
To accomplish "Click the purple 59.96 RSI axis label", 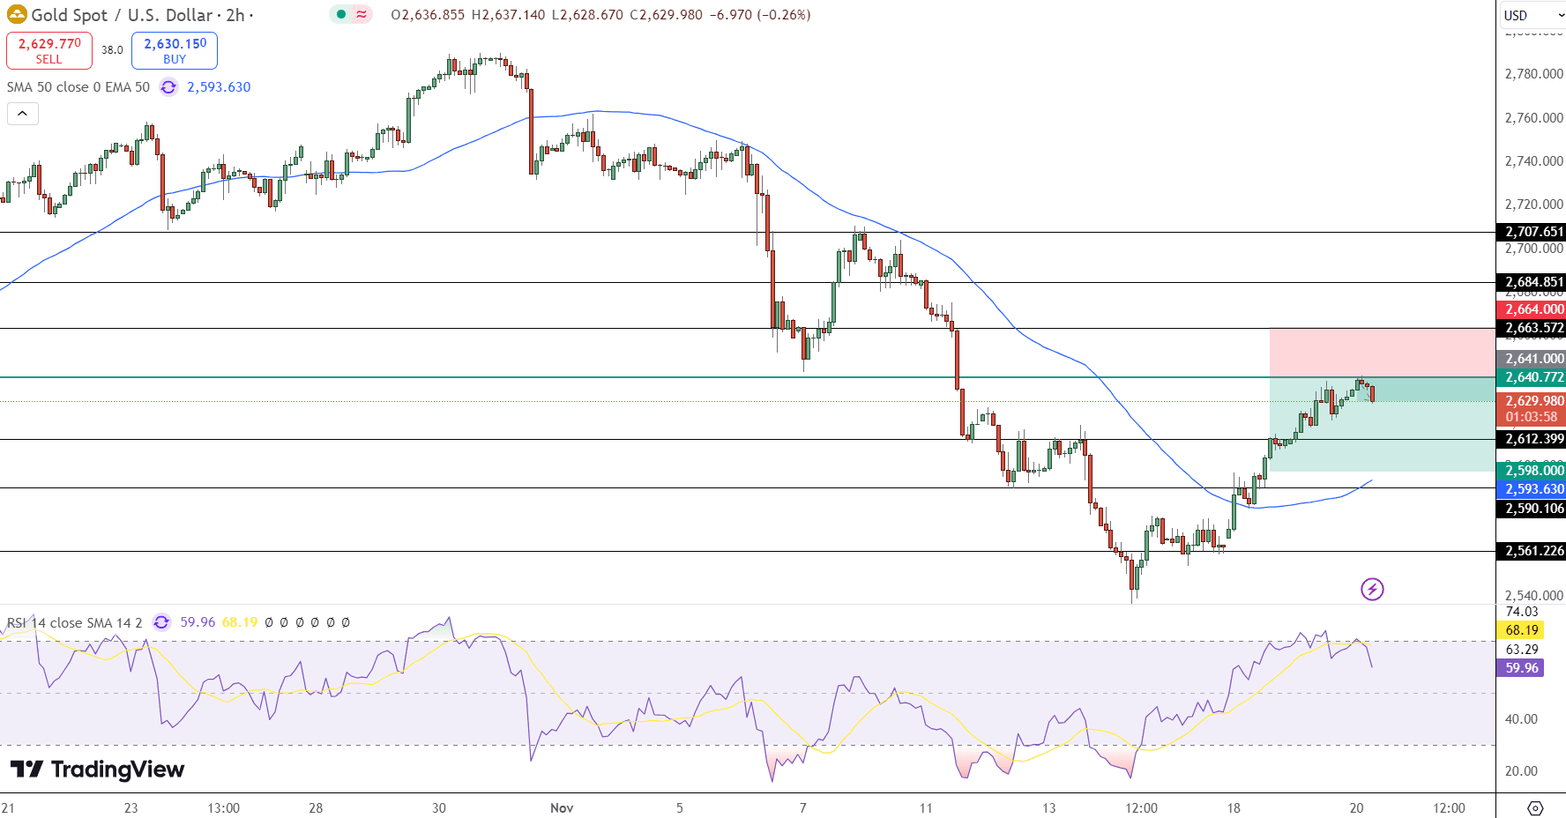I will pyautogui.click(x=1521, y=668).
